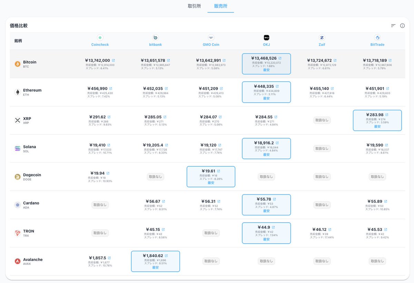Open the sort icon beside the info icon
This screenshot has height=283, width=414.
[x=393, y=26]
